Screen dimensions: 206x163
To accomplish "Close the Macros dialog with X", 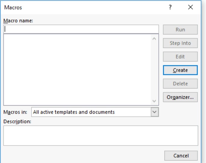I will click(x=190, y=7).
